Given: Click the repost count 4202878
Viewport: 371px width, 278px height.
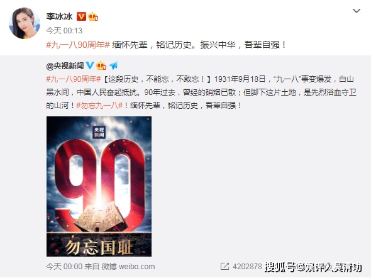Looking at the screenshot, I should point(247,267).
